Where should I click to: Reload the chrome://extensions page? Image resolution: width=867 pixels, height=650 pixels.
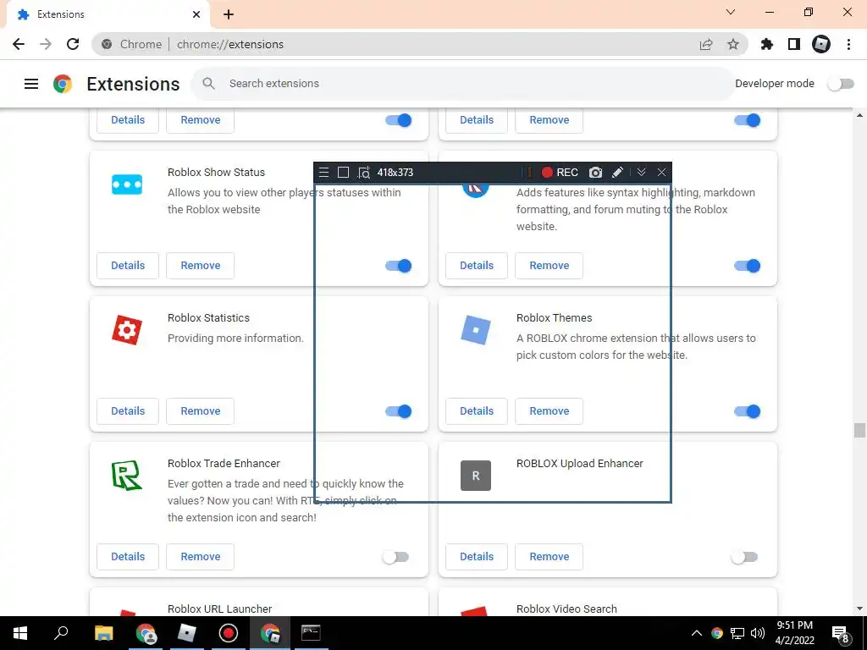[x=73, y=44]
